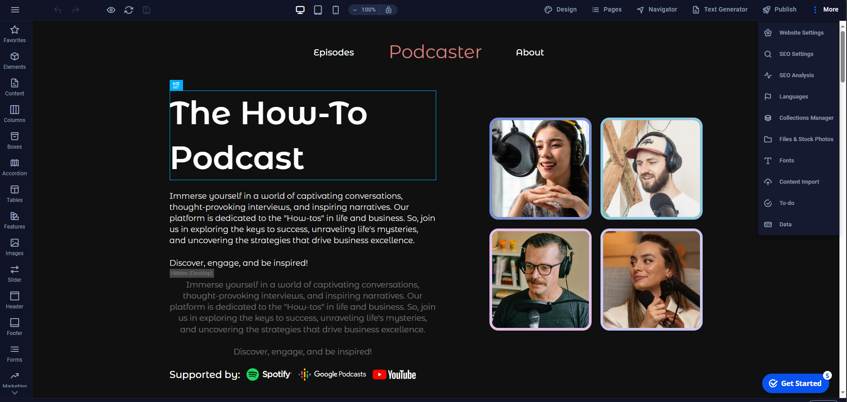Image resolution: width=847 pixels, height=402 pixels.
Task: Select man with glasses photo
Action: [x=541, y=280]
